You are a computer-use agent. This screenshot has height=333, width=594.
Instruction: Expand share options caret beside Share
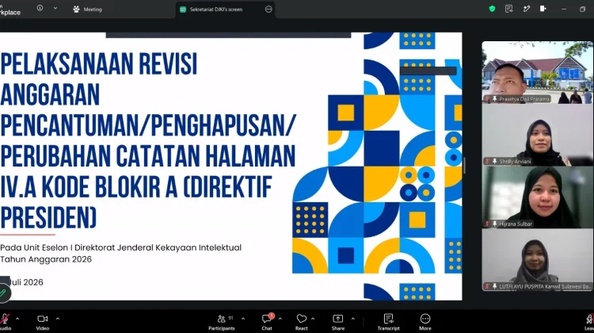coord(352,319)
